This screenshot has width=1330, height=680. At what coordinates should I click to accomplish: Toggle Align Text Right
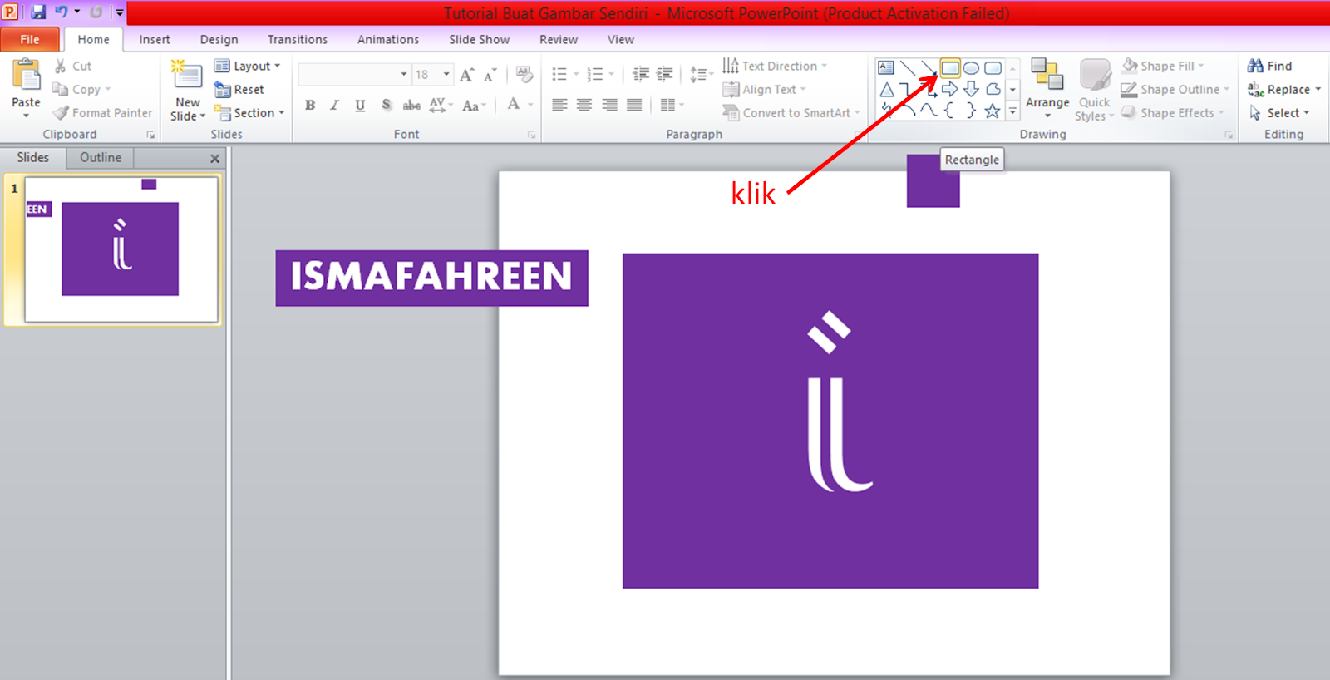pyautogui.click(x=609, y=105)
